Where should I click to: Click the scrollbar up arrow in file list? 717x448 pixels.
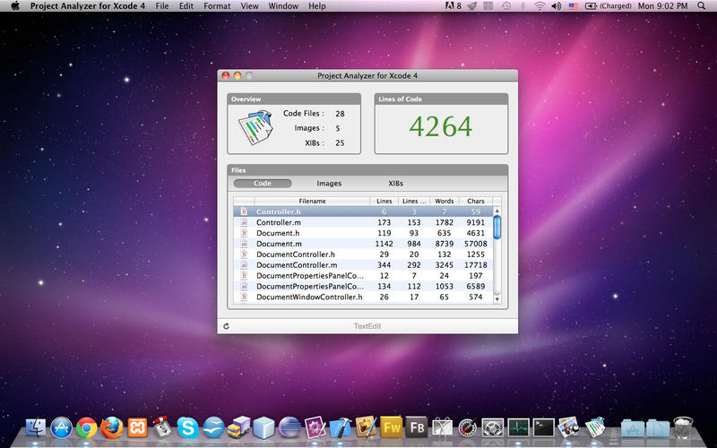point(497,211)
